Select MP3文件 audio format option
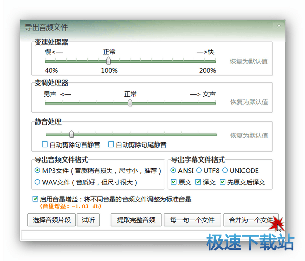Screen dimensions: 305x261 [37, 170]
